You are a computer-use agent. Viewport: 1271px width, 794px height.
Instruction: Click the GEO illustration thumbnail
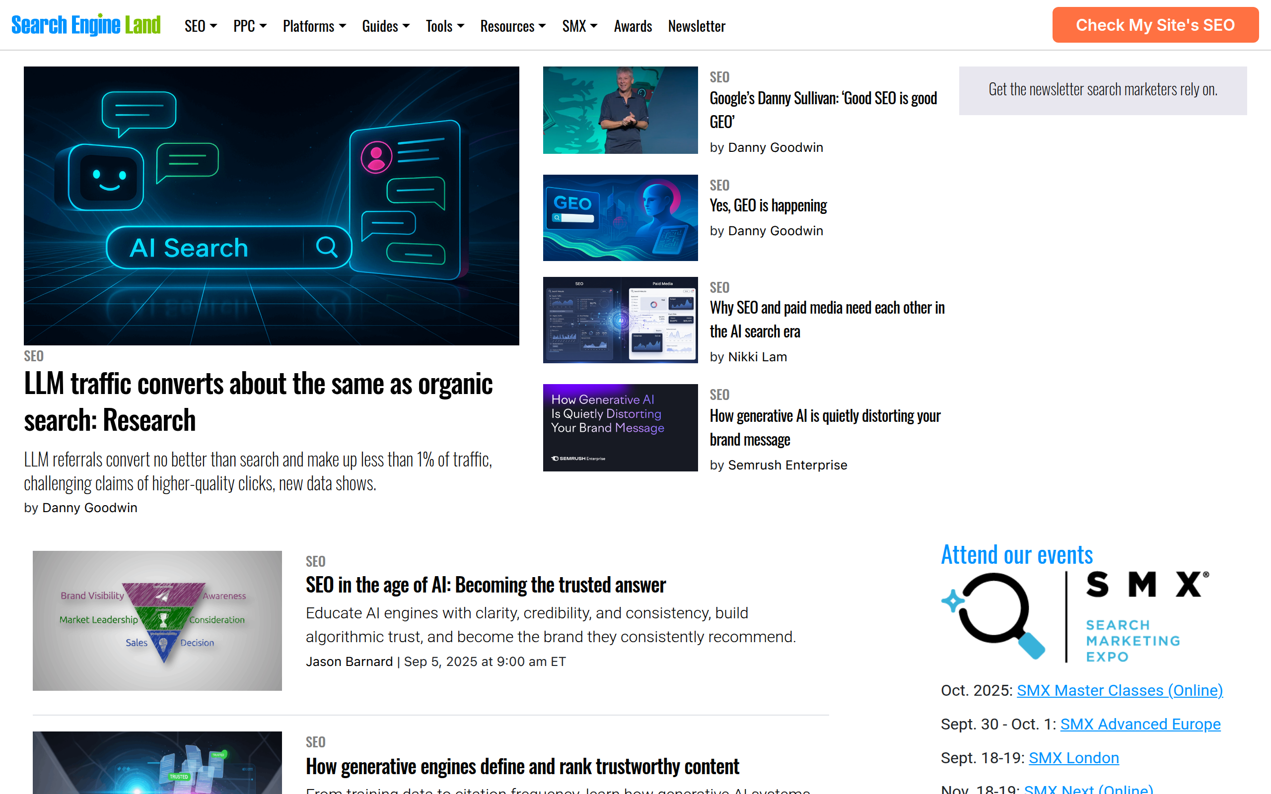(x=620, y=217)
